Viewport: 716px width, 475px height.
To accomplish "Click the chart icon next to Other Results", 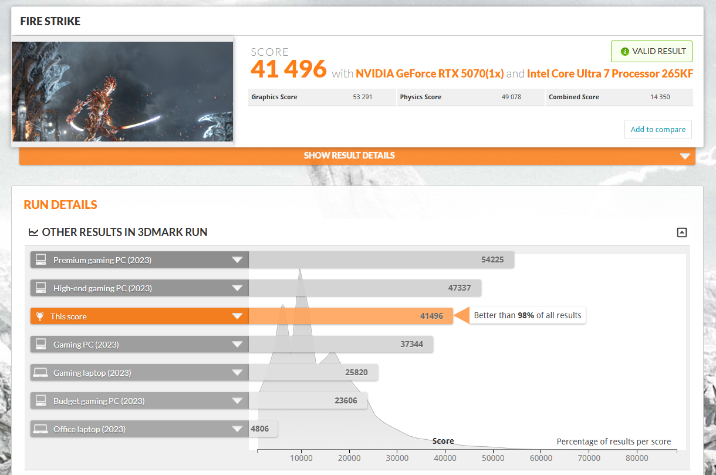I will coord(33,233).
